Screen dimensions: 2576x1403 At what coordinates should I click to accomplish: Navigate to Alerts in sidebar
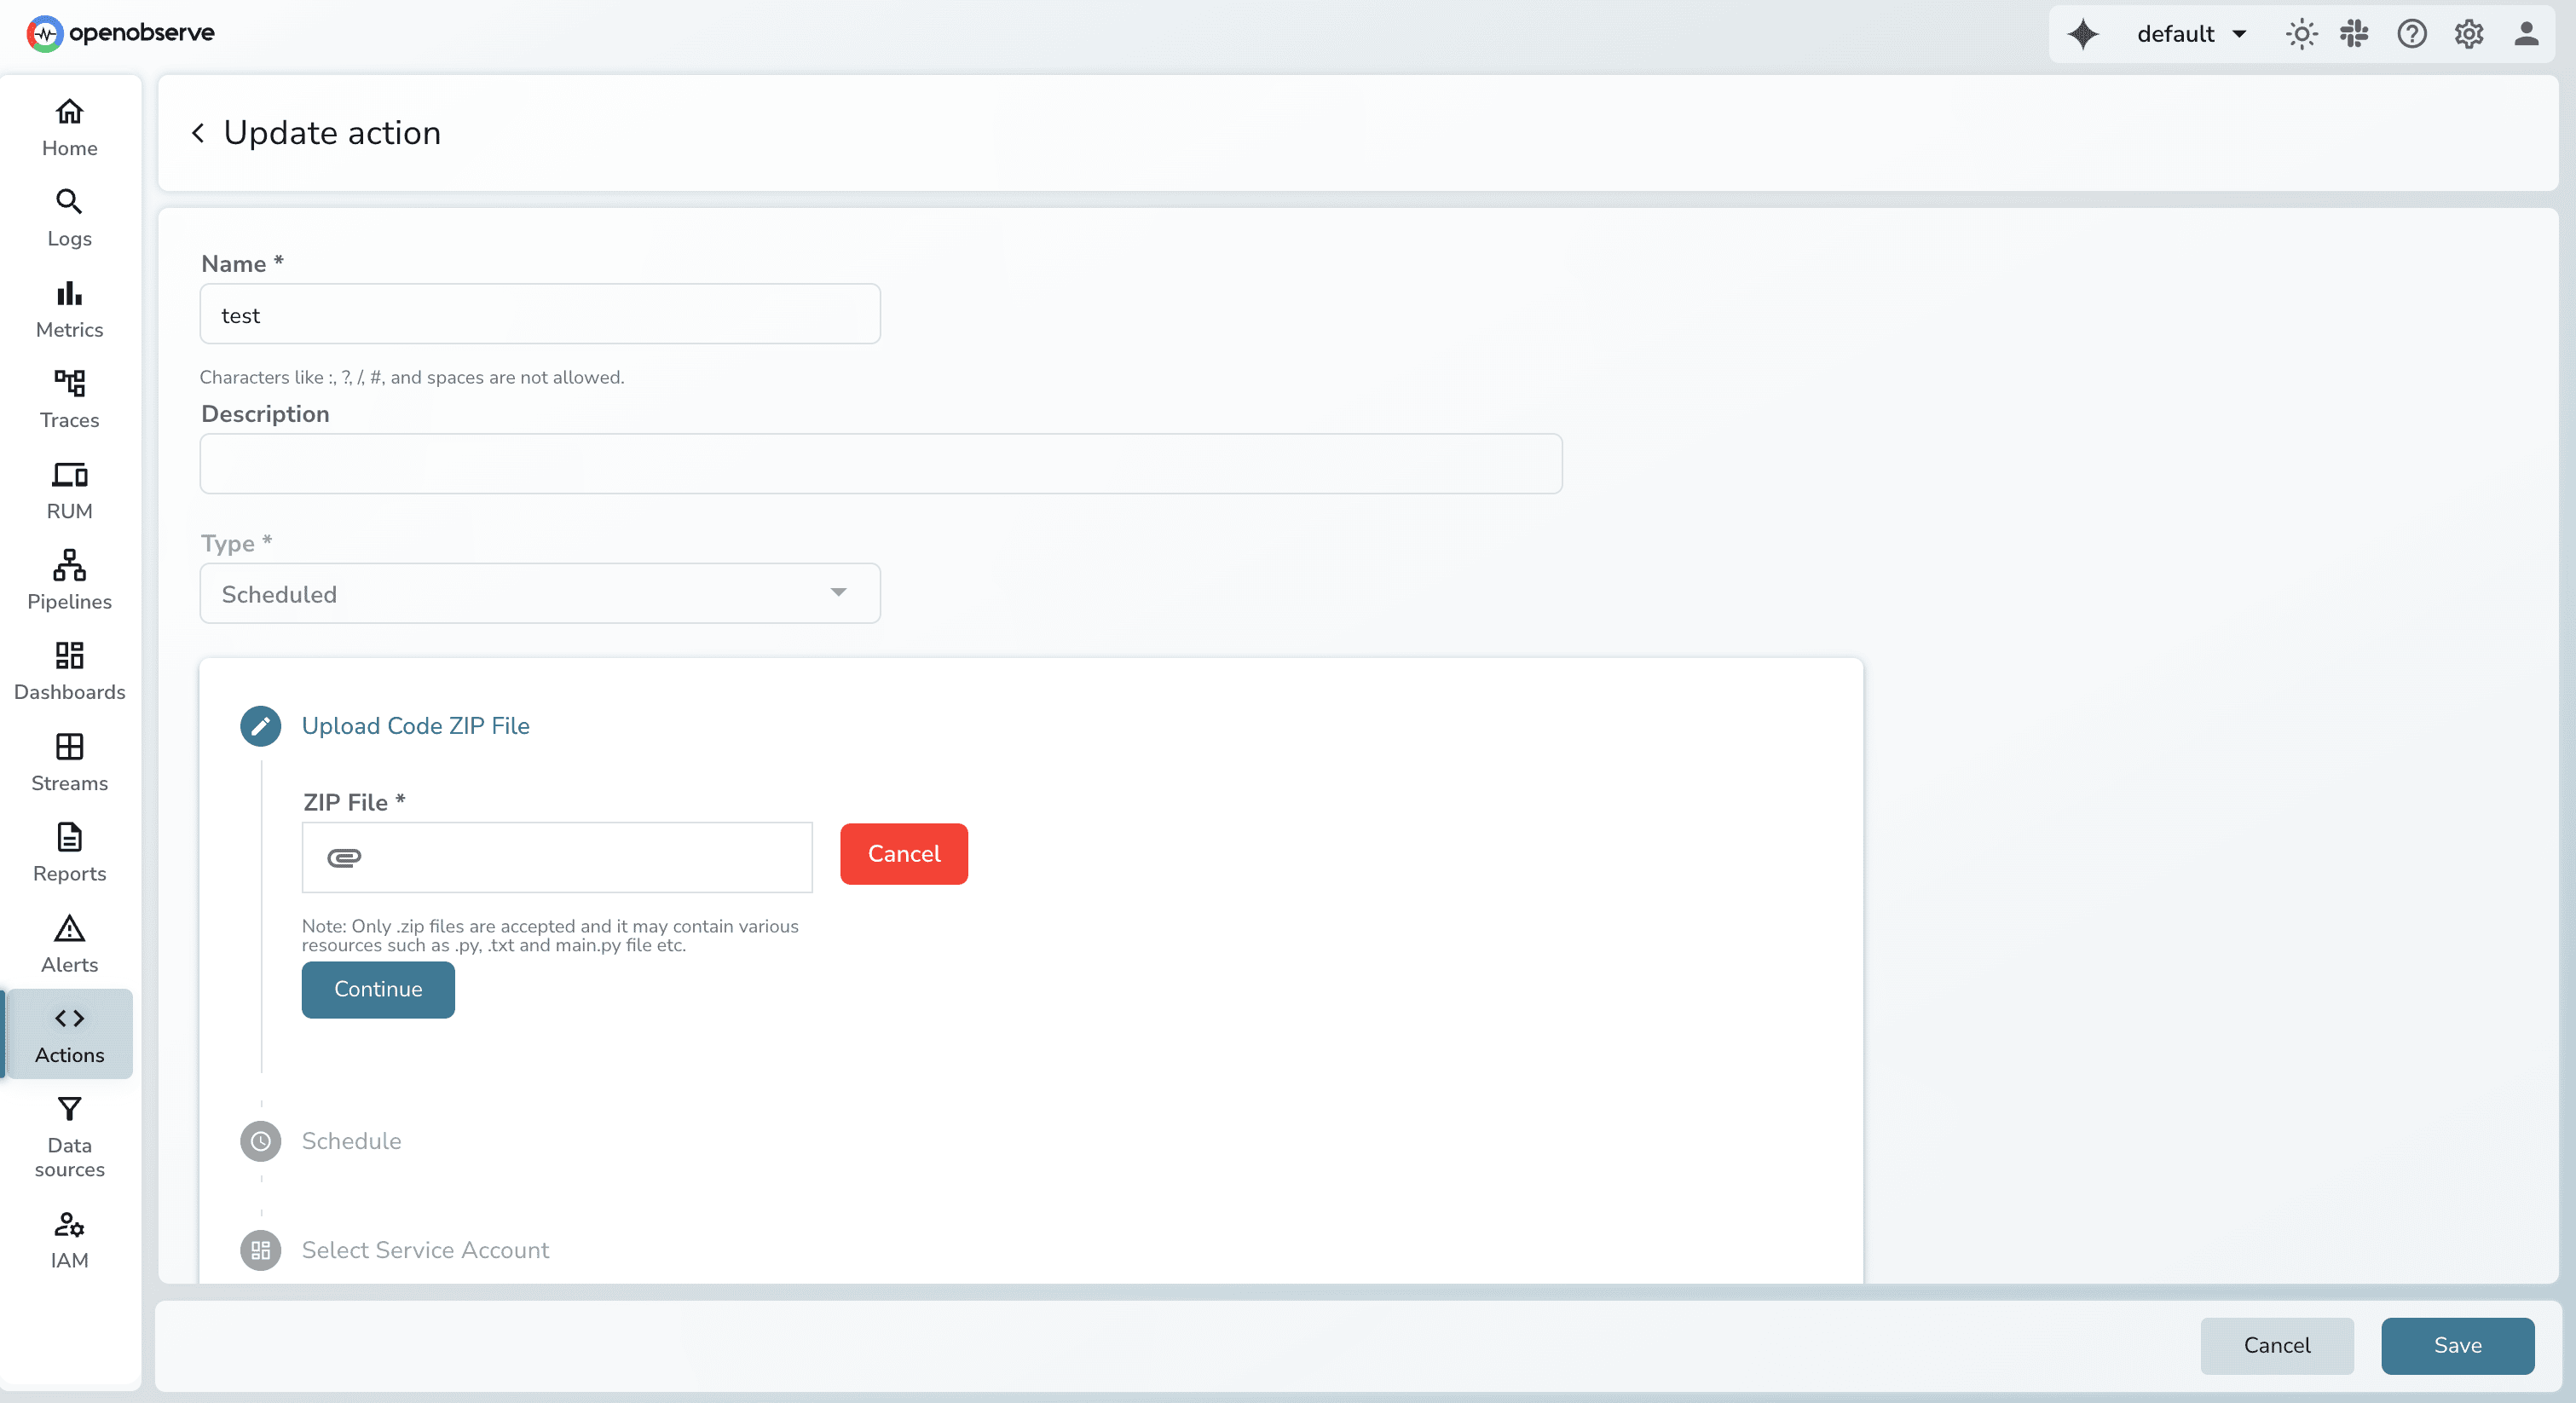pos(68,943)
